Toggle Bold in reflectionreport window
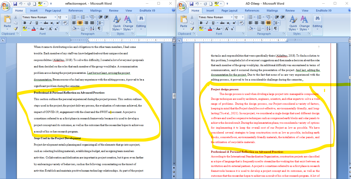The width and height of the screenshot is (354, 179). pyautogui.click(x=25, y=23)
